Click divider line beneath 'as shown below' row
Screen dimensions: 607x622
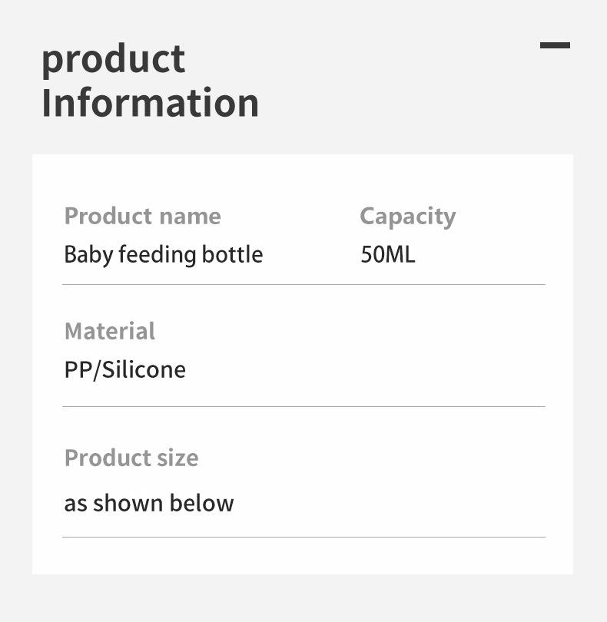pos(303,537)
